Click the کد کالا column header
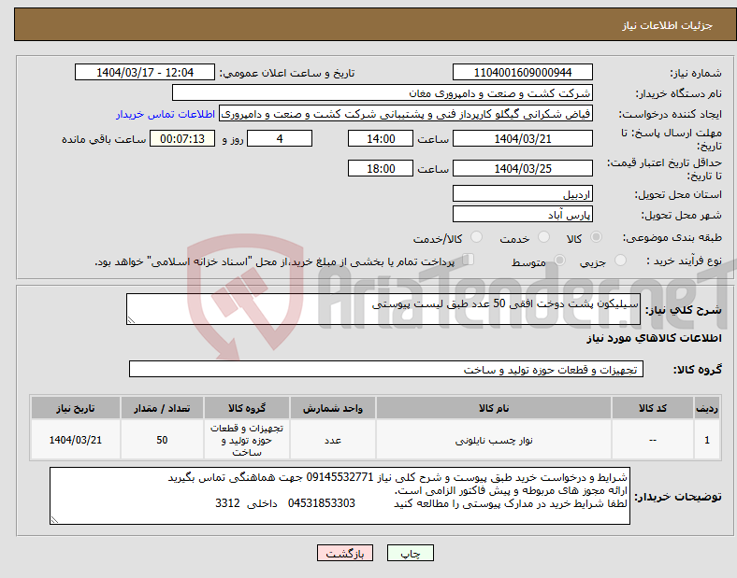The height and width of the screenshot is (578, 737). click(653, 408)
